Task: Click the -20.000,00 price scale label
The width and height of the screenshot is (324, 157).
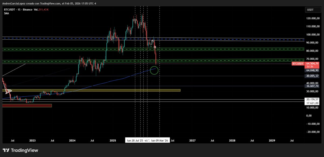Action: tap(313, 132)
